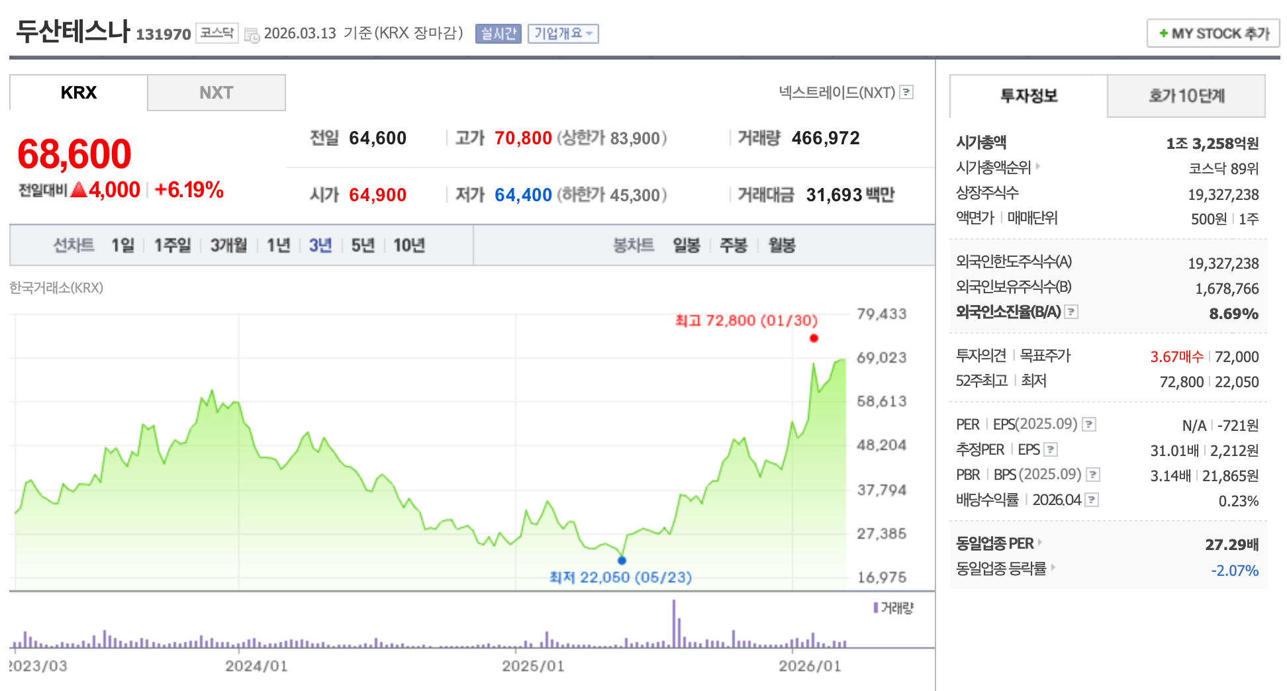Screen dimensions: 1287x691
Task: Show the 주봉 candlestick chart
Action: coord(734,246)
